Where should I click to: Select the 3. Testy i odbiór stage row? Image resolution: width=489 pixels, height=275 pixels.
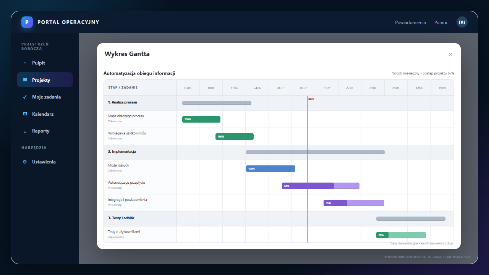point(279,219)
